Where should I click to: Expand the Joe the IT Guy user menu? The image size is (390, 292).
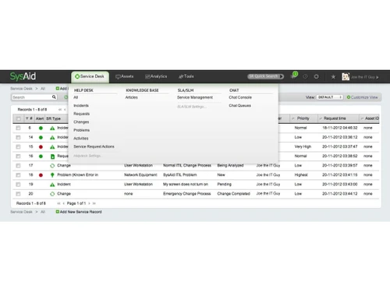pyautogui.click(x=378, y=77)
